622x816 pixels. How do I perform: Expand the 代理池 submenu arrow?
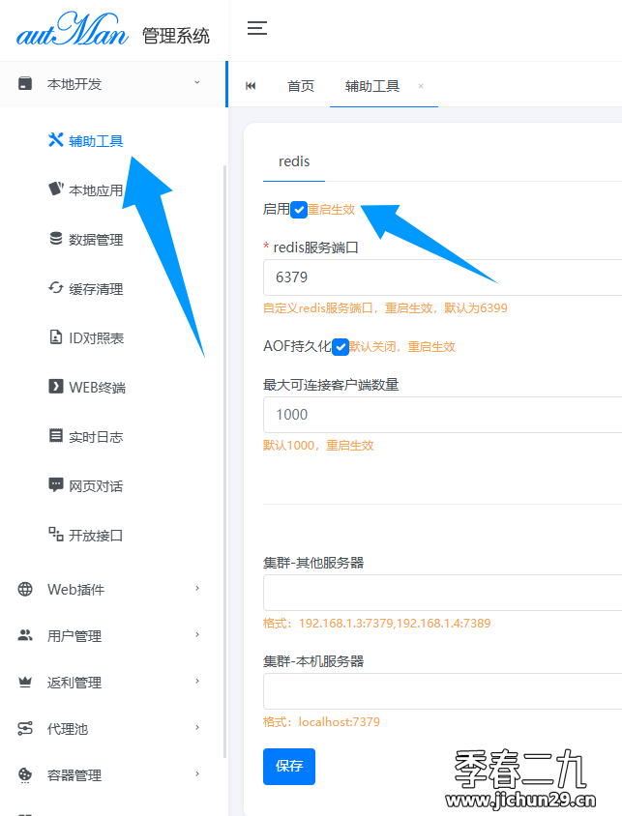(197, 727)
